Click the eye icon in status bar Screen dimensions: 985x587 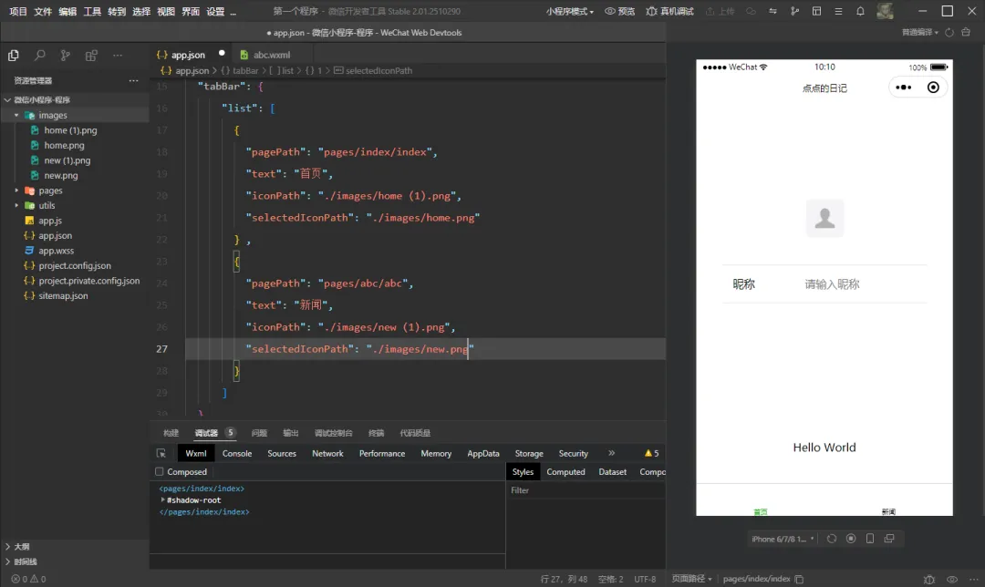point(952,579)
